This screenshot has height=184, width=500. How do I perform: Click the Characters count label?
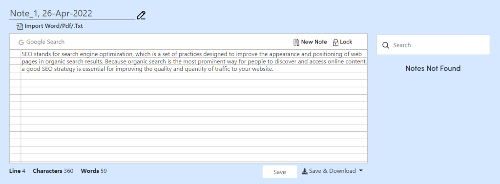click(47, 171)
